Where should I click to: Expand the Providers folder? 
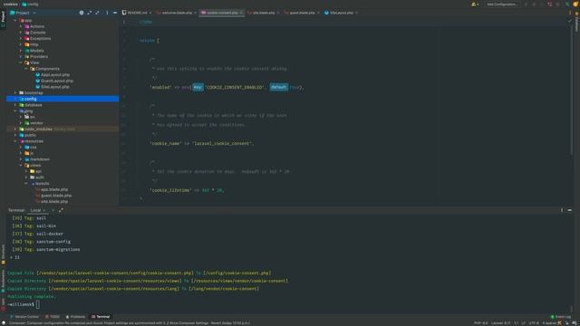(x=21, y=56)
